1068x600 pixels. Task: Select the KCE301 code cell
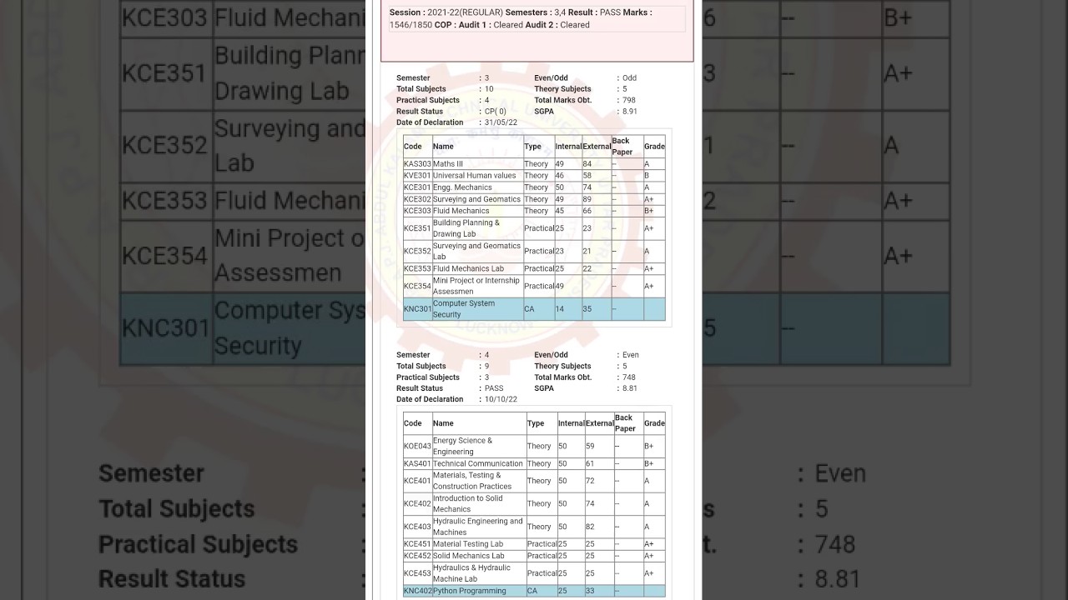417,187
